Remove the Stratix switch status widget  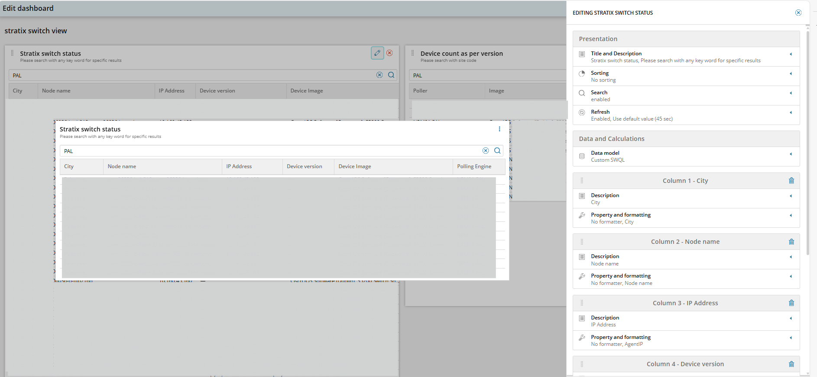point(389,53)
